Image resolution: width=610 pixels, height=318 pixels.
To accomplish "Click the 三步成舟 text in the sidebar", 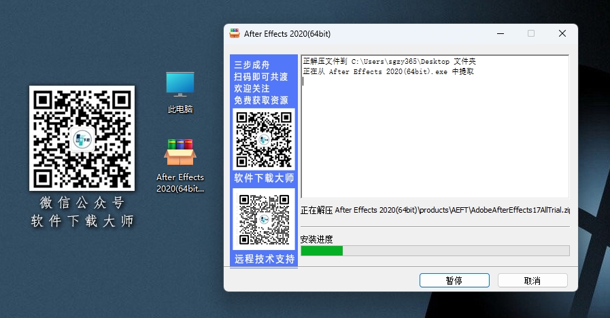I will coord(252,65).
